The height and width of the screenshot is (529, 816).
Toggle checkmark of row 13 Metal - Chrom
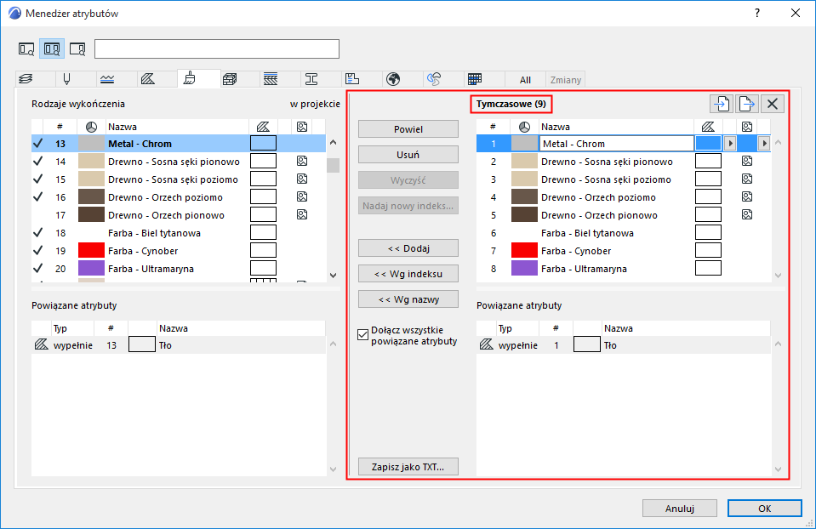(x=38, y=144)
